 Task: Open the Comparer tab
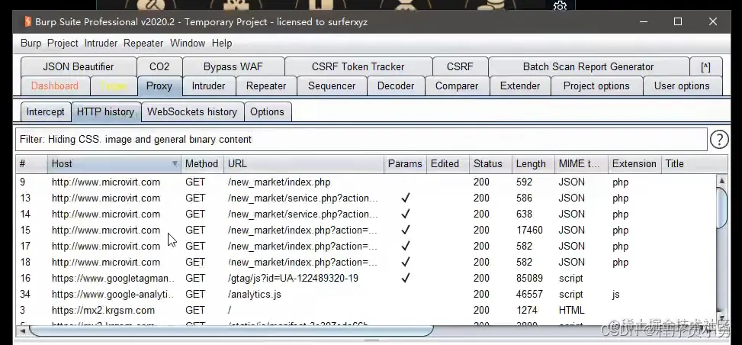click(x=457, y=86)
